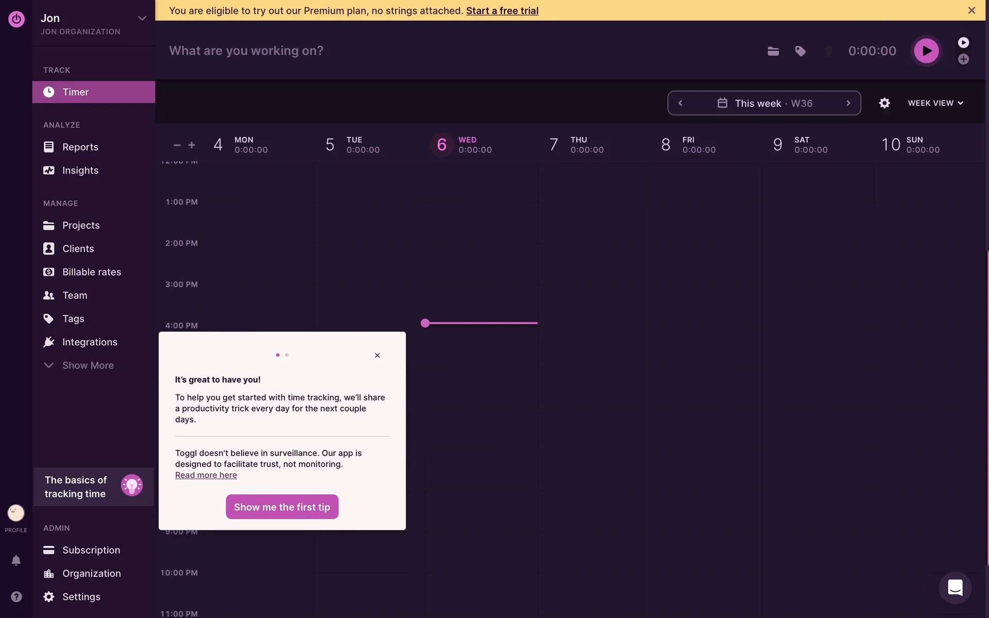Click the Toggl power logo icon
Image resolution: width=989 pixels, height=618 pixels.
point(16,19)
